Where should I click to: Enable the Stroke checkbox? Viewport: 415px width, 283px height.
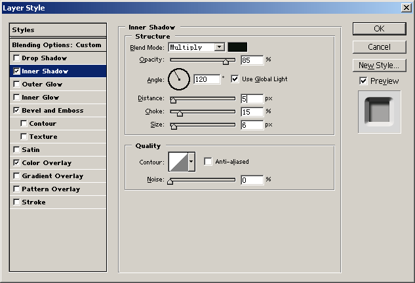click(x=16, y=202)
